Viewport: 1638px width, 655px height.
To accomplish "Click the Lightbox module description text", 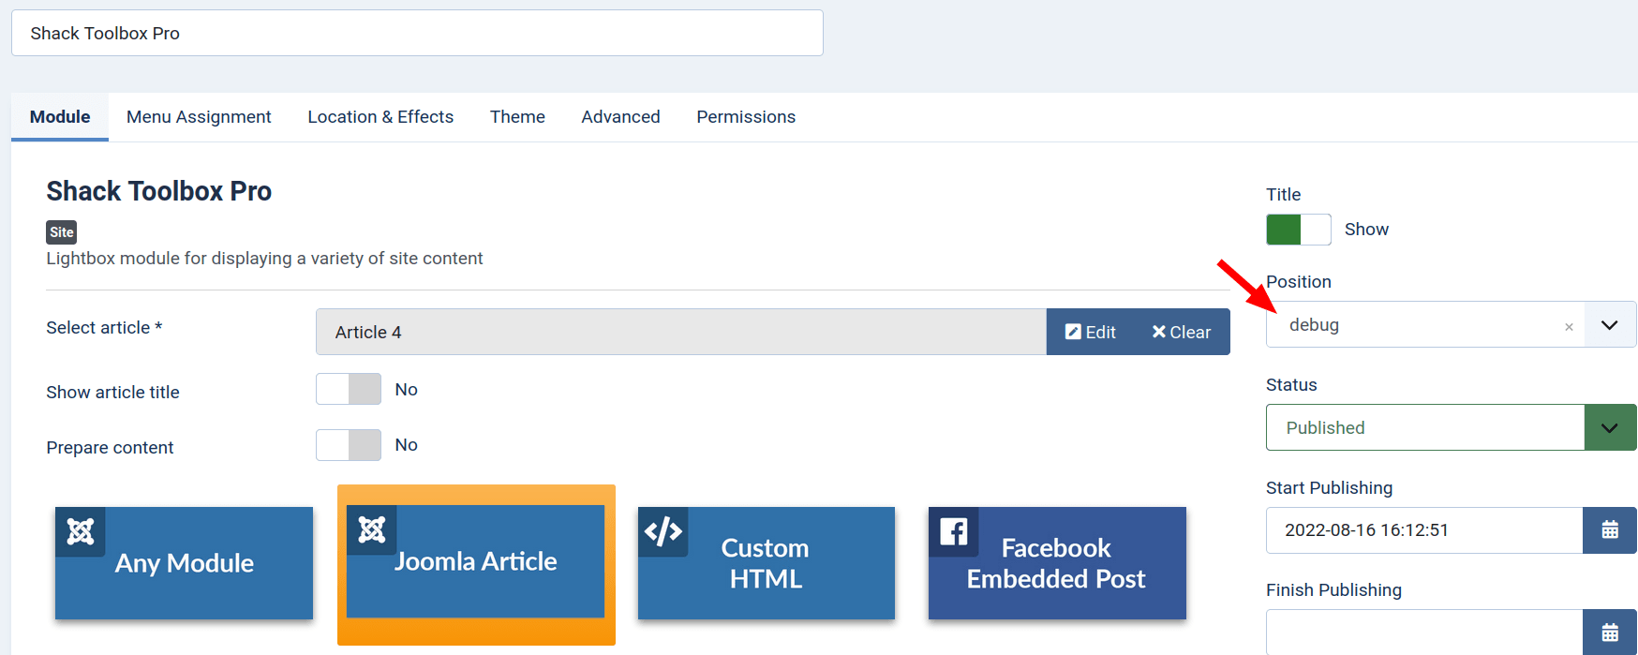I will pos(264,259).
